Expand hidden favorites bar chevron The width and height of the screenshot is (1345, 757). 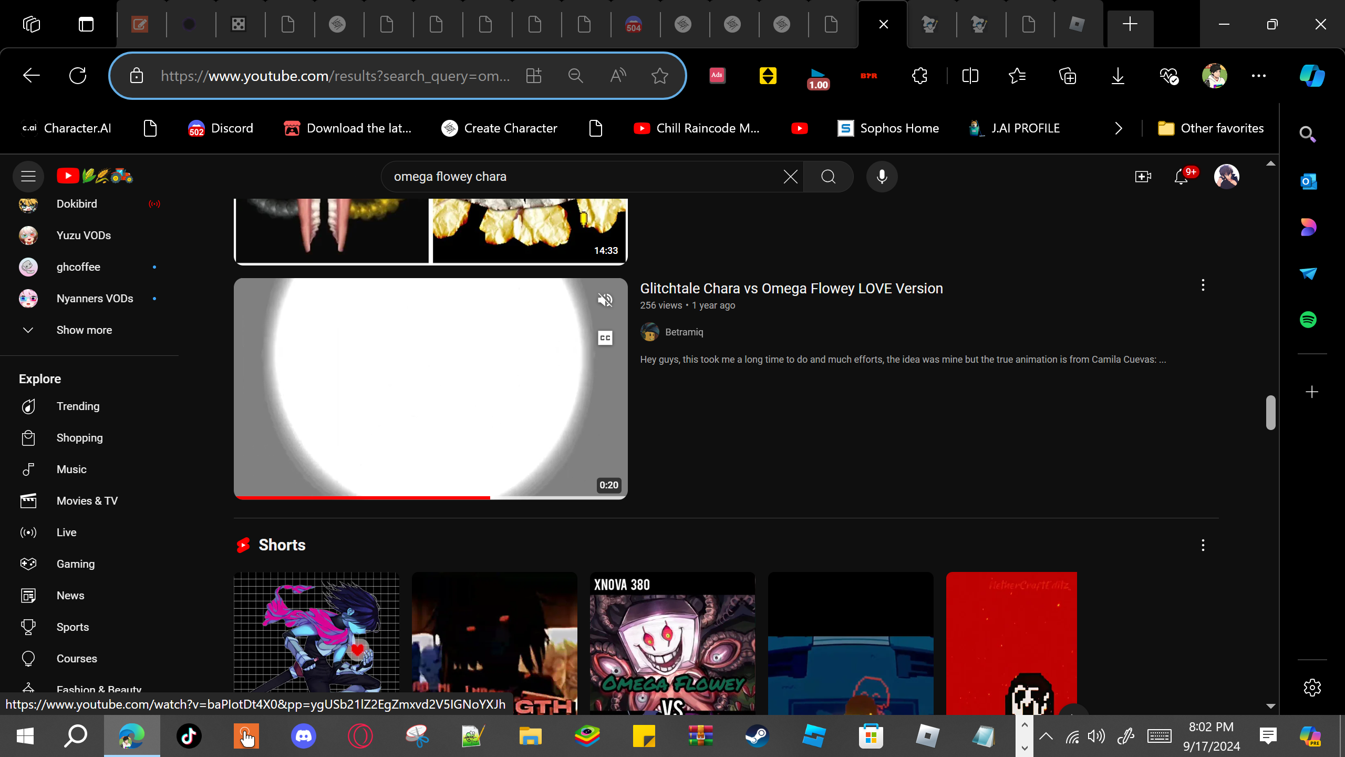[1118, 128]
